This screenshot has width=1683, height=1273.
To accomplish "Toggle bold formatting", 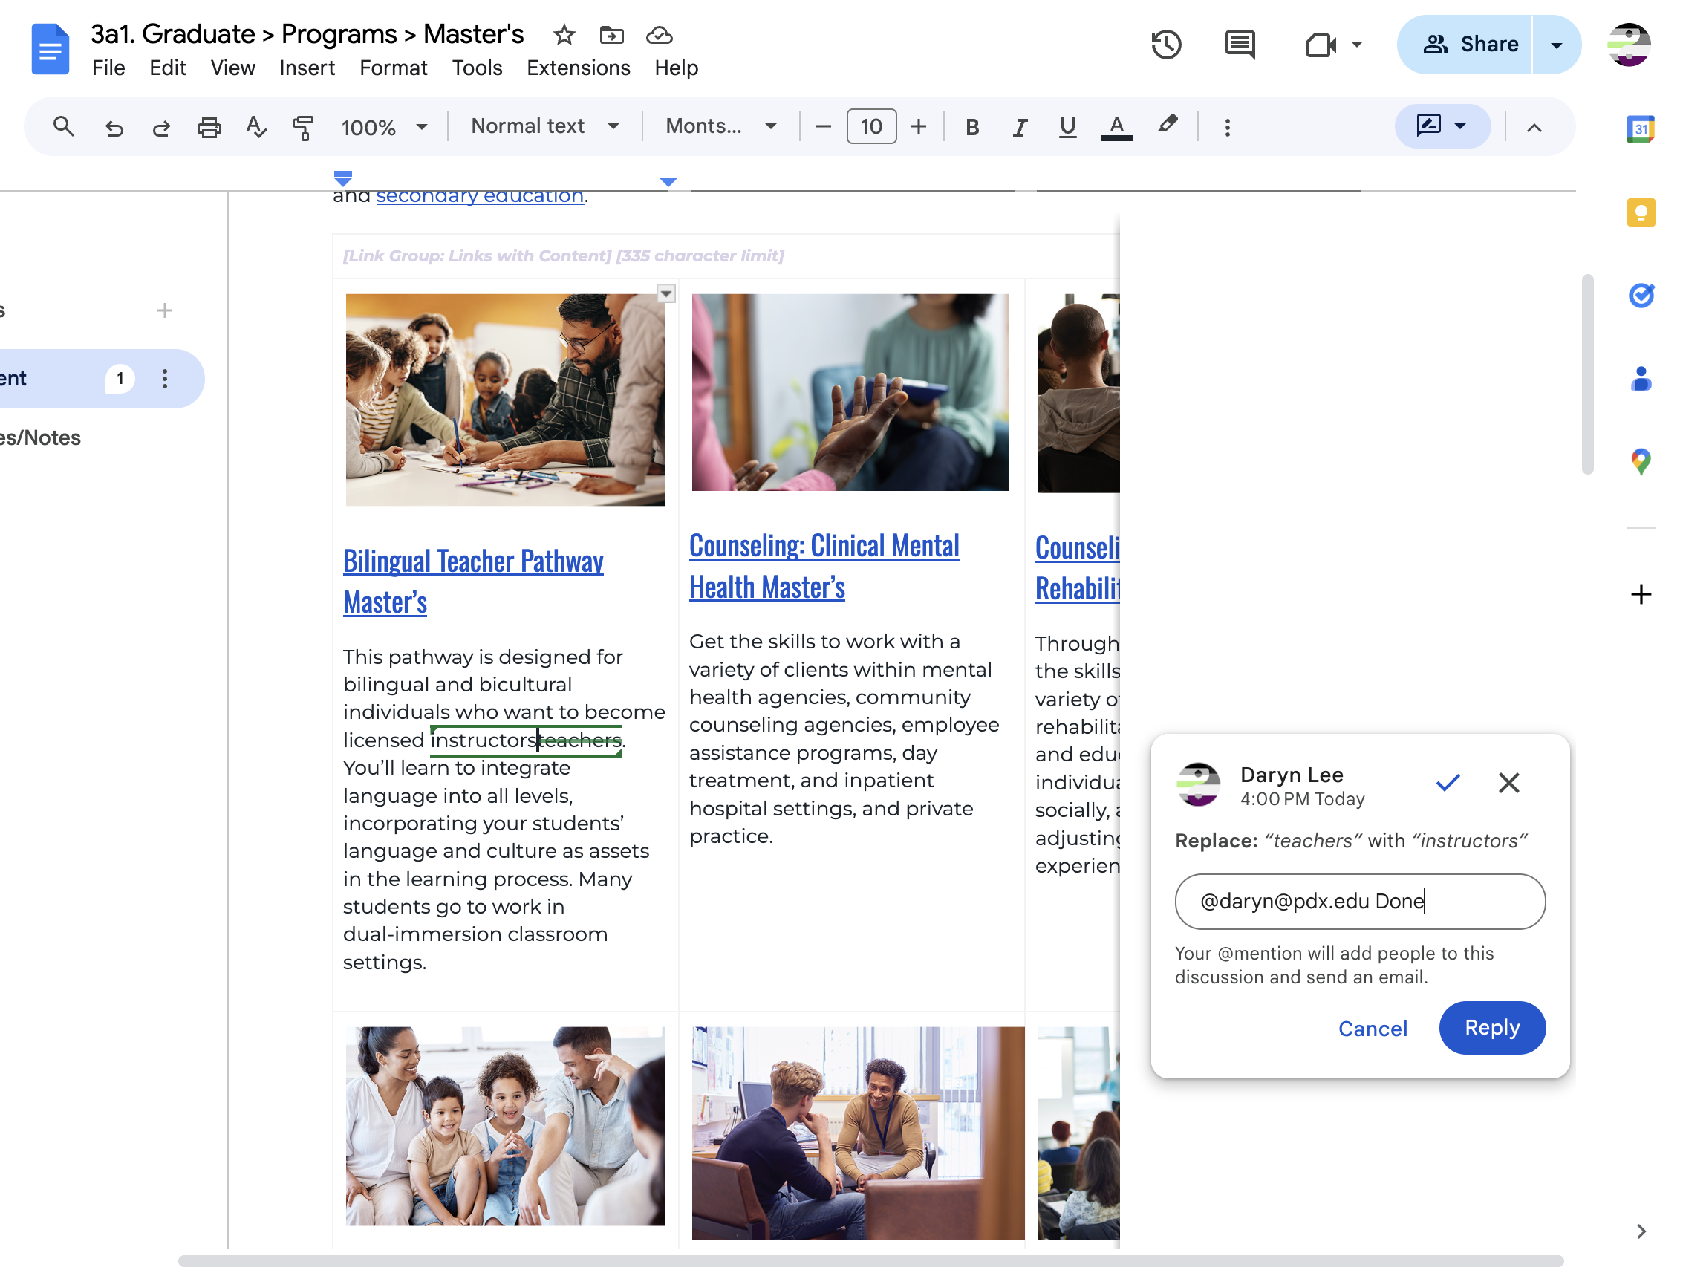I will [971, 127].
